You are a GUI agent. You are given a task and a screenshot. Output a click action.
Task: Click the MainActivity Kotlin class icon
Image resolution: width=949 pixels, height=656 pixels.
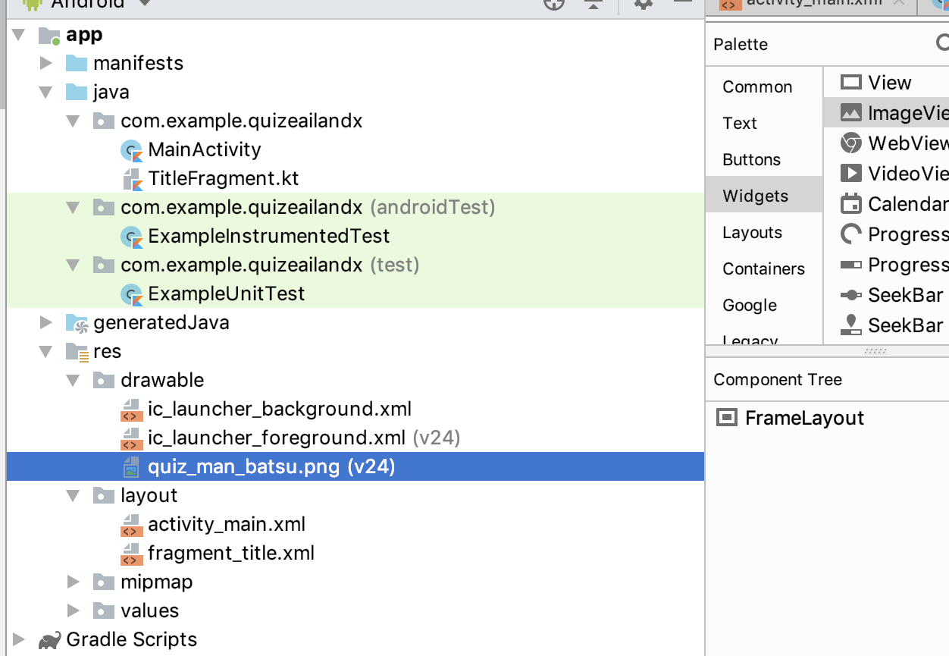point(132,150)
